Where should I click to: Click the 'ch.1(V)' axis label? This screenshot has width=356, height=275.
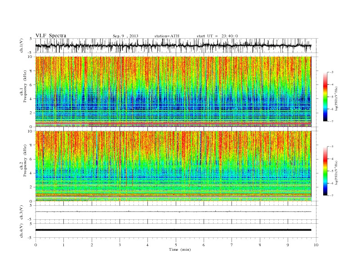coord(22,45)
